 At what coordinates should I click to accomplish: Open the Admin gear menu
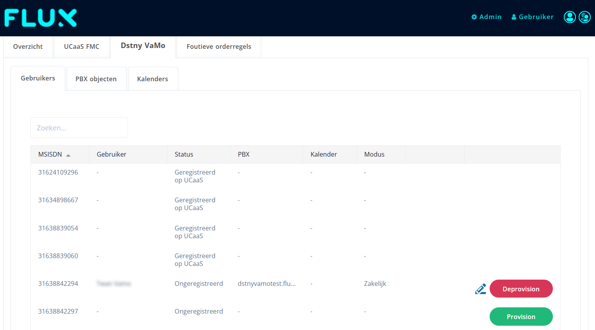coord(486,17)
